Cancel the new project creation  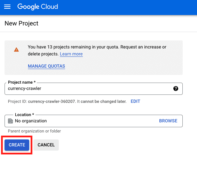click(x=46, y=145)
